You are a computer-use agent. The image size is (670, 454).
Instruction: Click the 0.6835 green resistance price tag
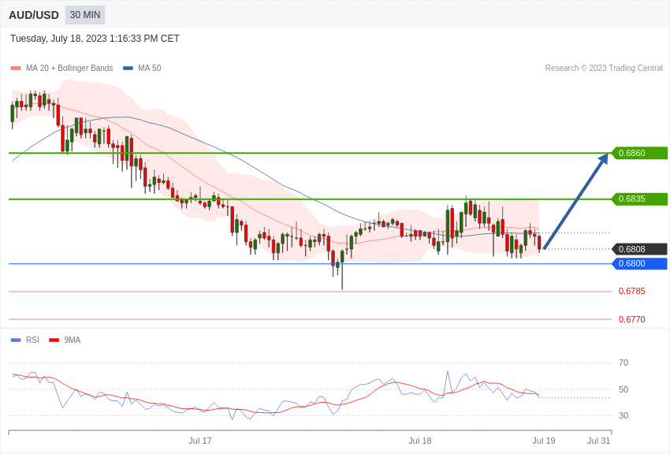tap(640, 199)
